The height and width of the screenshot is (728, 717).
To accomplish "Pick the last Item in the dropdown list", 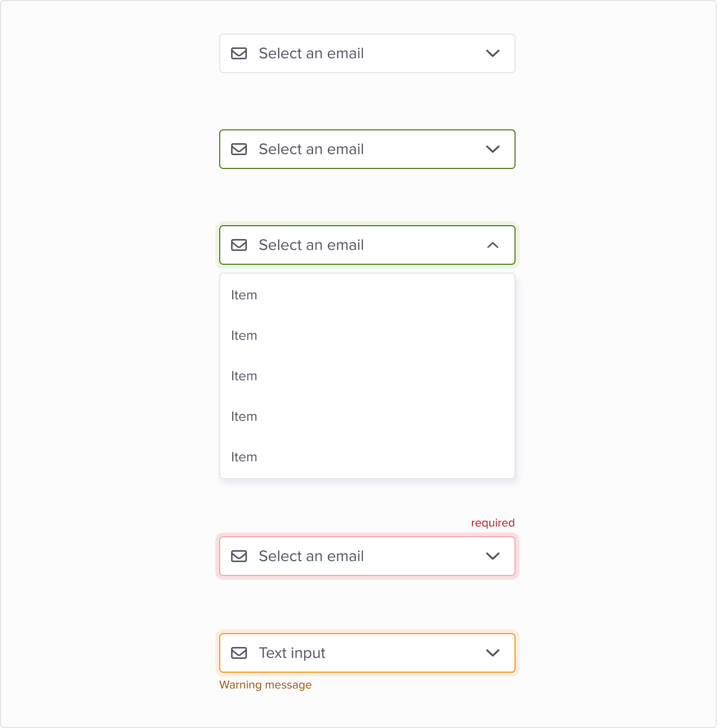I will (x=244, y=457).
